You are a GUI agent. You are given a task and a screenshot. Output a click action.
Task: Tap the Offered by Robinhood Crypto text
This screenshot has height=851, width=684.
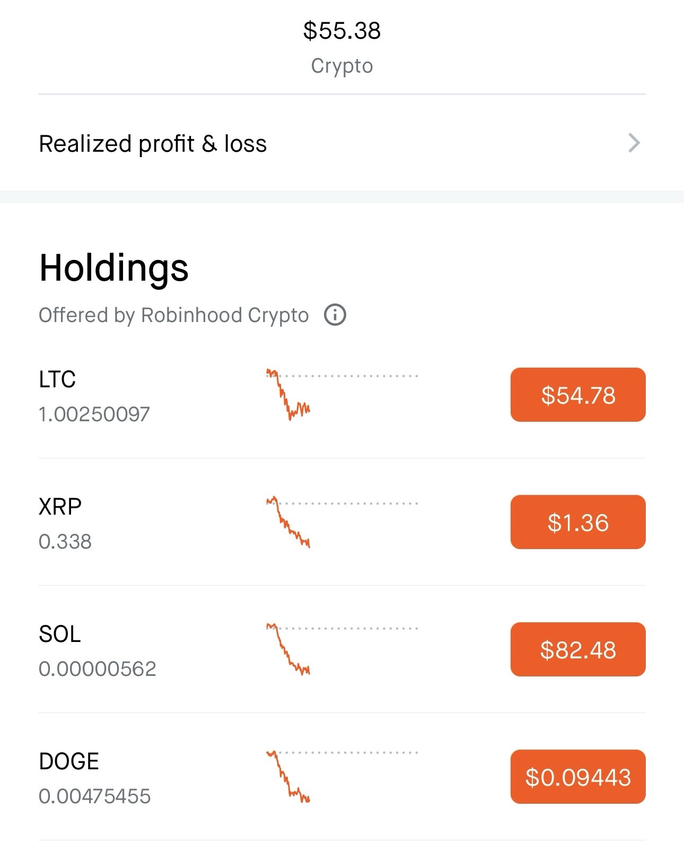click(173, 315)
